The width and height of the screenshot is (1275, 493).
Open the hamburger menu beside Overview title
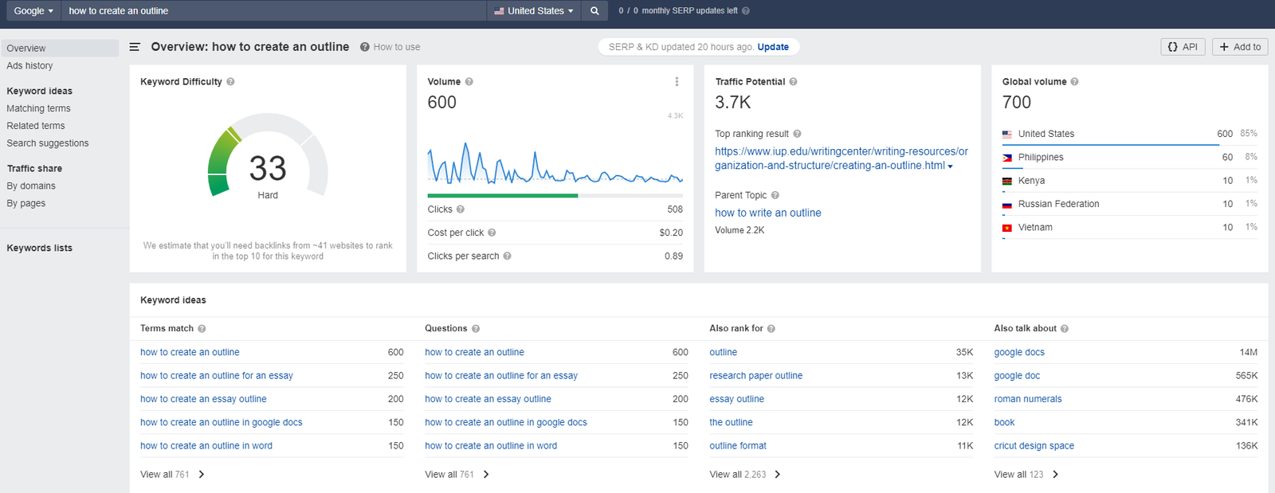[135, 47]
